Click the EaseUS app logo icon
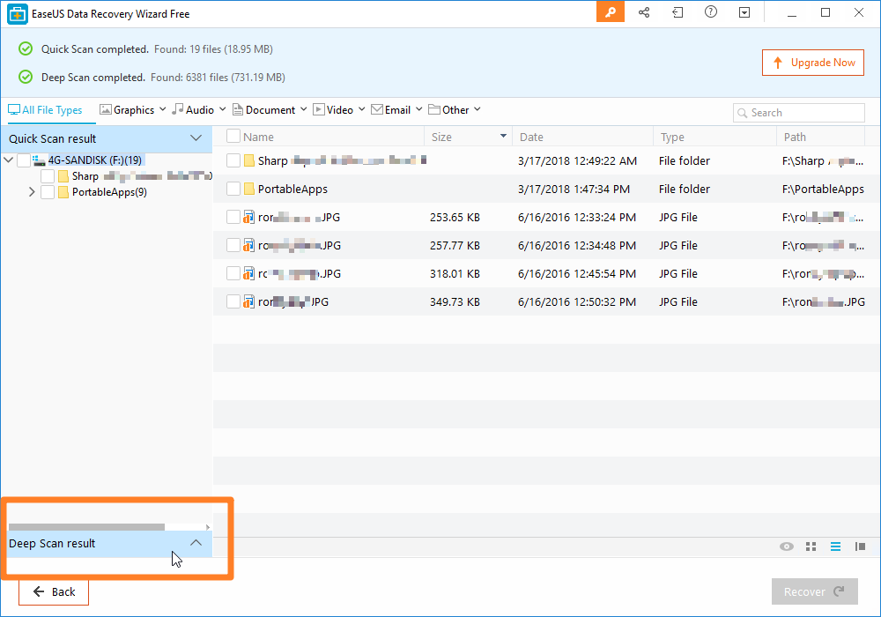 coord(18,14)
